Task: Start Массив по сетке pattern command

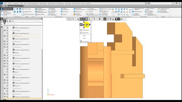Action: [x=105, y=9]
